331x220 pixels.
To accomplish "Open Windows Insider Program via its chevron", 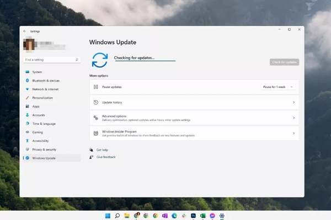I will 293,133.
